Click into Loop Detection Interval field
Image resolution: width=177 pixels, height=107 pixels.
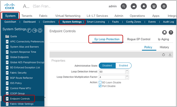[112, 72]
